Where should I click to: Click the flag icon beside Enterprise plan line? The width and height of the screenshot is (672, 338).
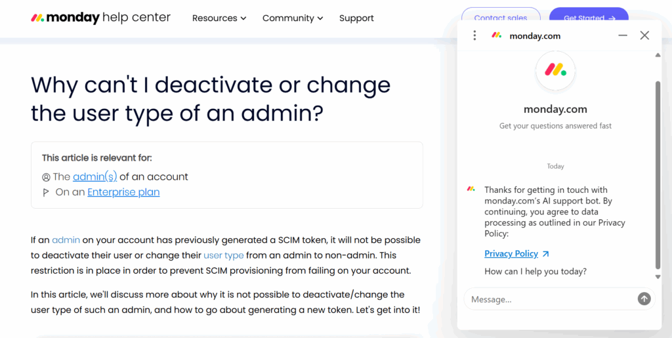tap(46, 193)
